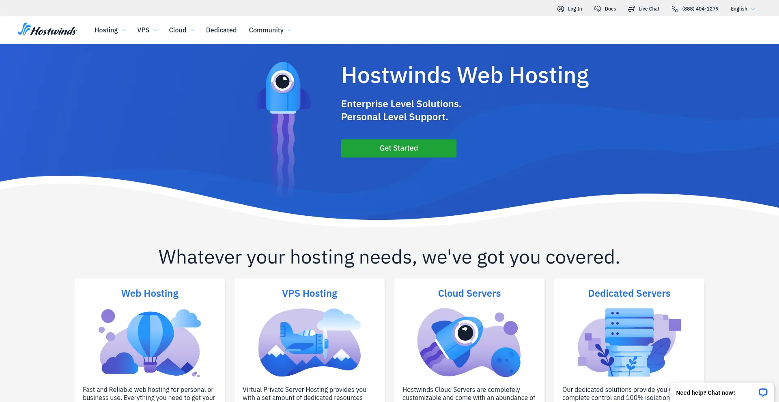
Task: Click 'Whatever your hosting needs' heading
Action: click(389, 257)
